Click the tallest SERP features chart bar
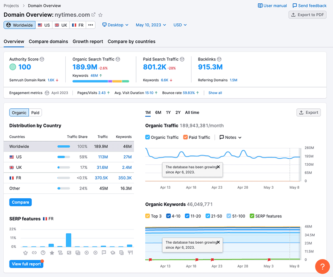 [x=69, y=240]
